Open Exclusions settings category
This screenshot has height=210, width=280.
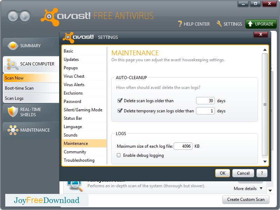tap(84, 93)
